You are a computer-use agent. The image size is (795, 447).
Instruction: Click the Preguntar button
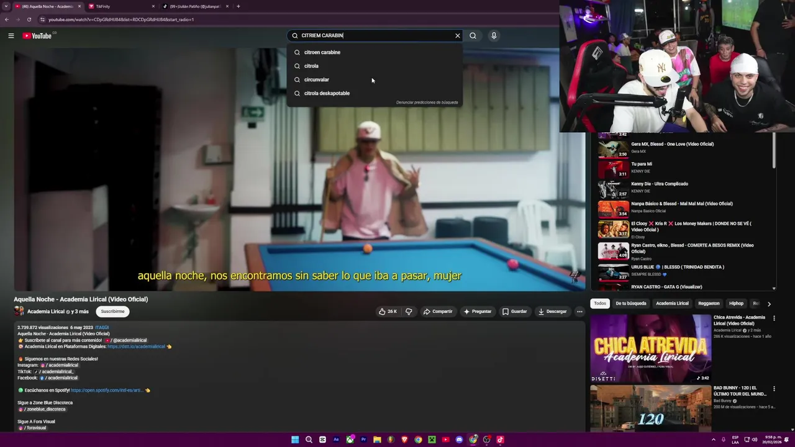(x=477, y=312)
